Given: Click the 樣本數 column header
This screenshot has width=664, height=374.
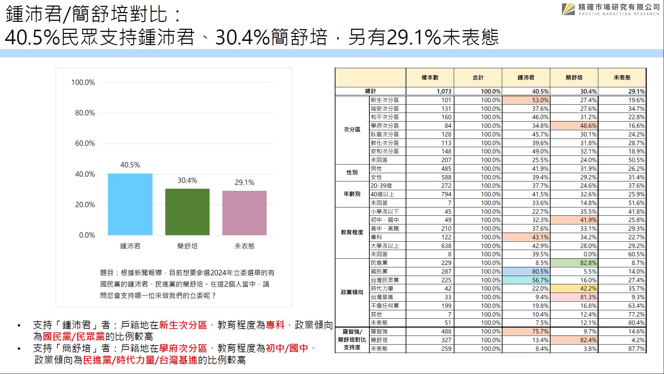Looking at the screenshot, I should point(430,78).
